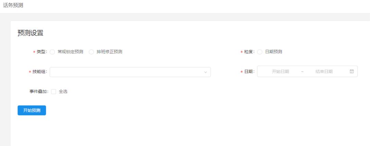The width and height of the screenshot is (370, 146).
Task: Click the 类型 field label
Action: point(41,52)
